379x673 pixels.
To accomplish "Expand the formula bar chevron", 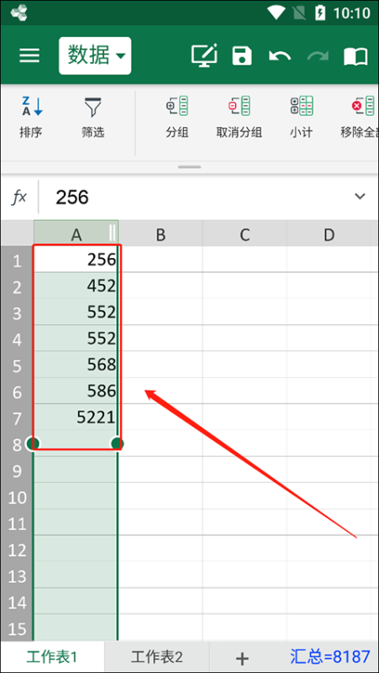I will [x=360, y=197].
